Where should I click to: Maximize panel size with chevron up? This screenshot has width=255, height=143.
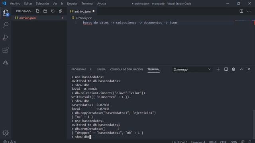click(x=241, y=69)
